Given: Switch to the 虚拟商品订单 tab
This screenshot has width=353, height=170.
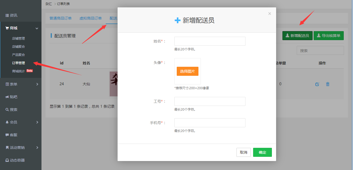Looking at the screenshot, I should pyautogui.click(x=91, y=18).
